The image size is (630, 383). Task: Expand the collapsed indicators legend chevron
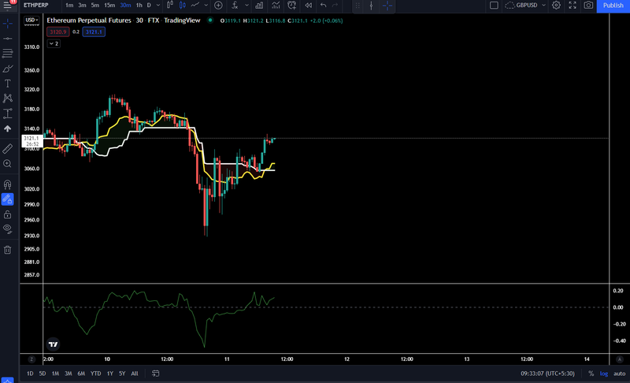point(54,43)
